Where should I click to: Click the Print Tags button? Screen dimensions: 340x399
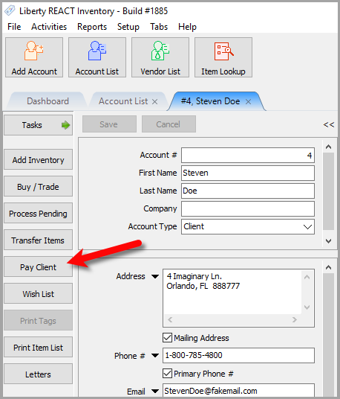38,321
